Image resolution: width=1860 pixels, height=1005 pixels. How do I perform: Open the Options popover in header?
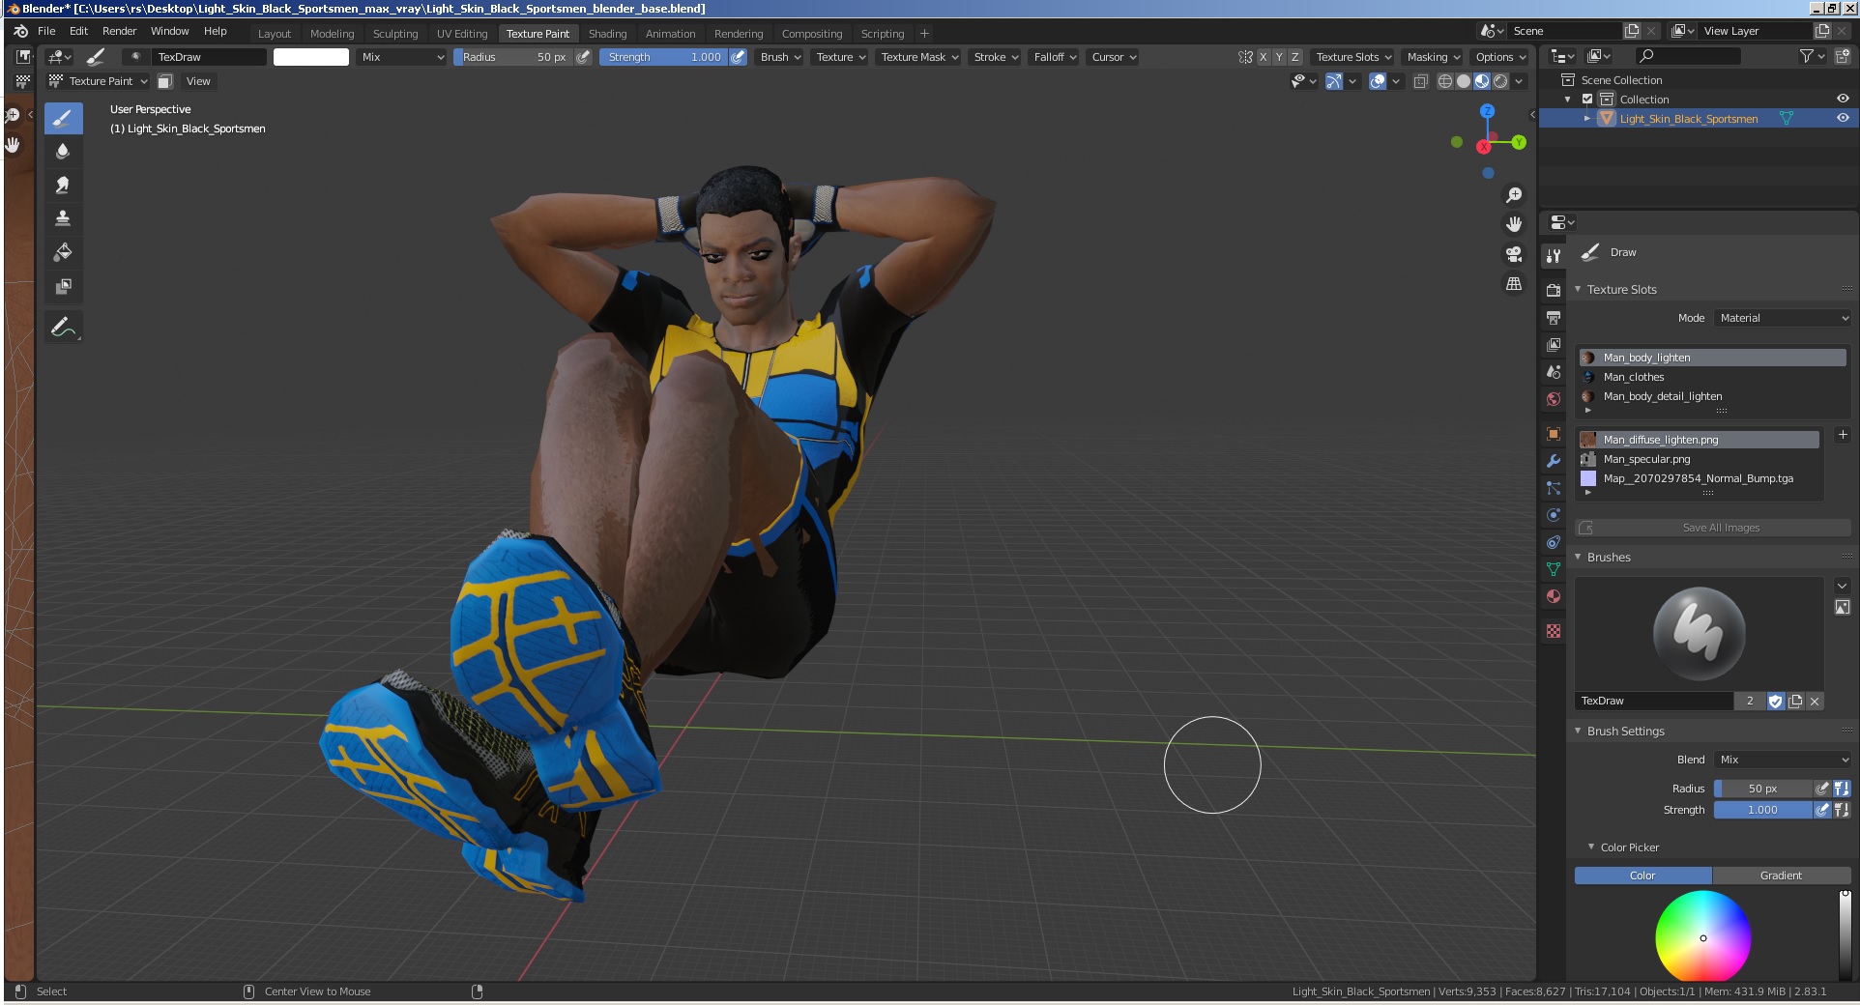(x=1500, y=57)
